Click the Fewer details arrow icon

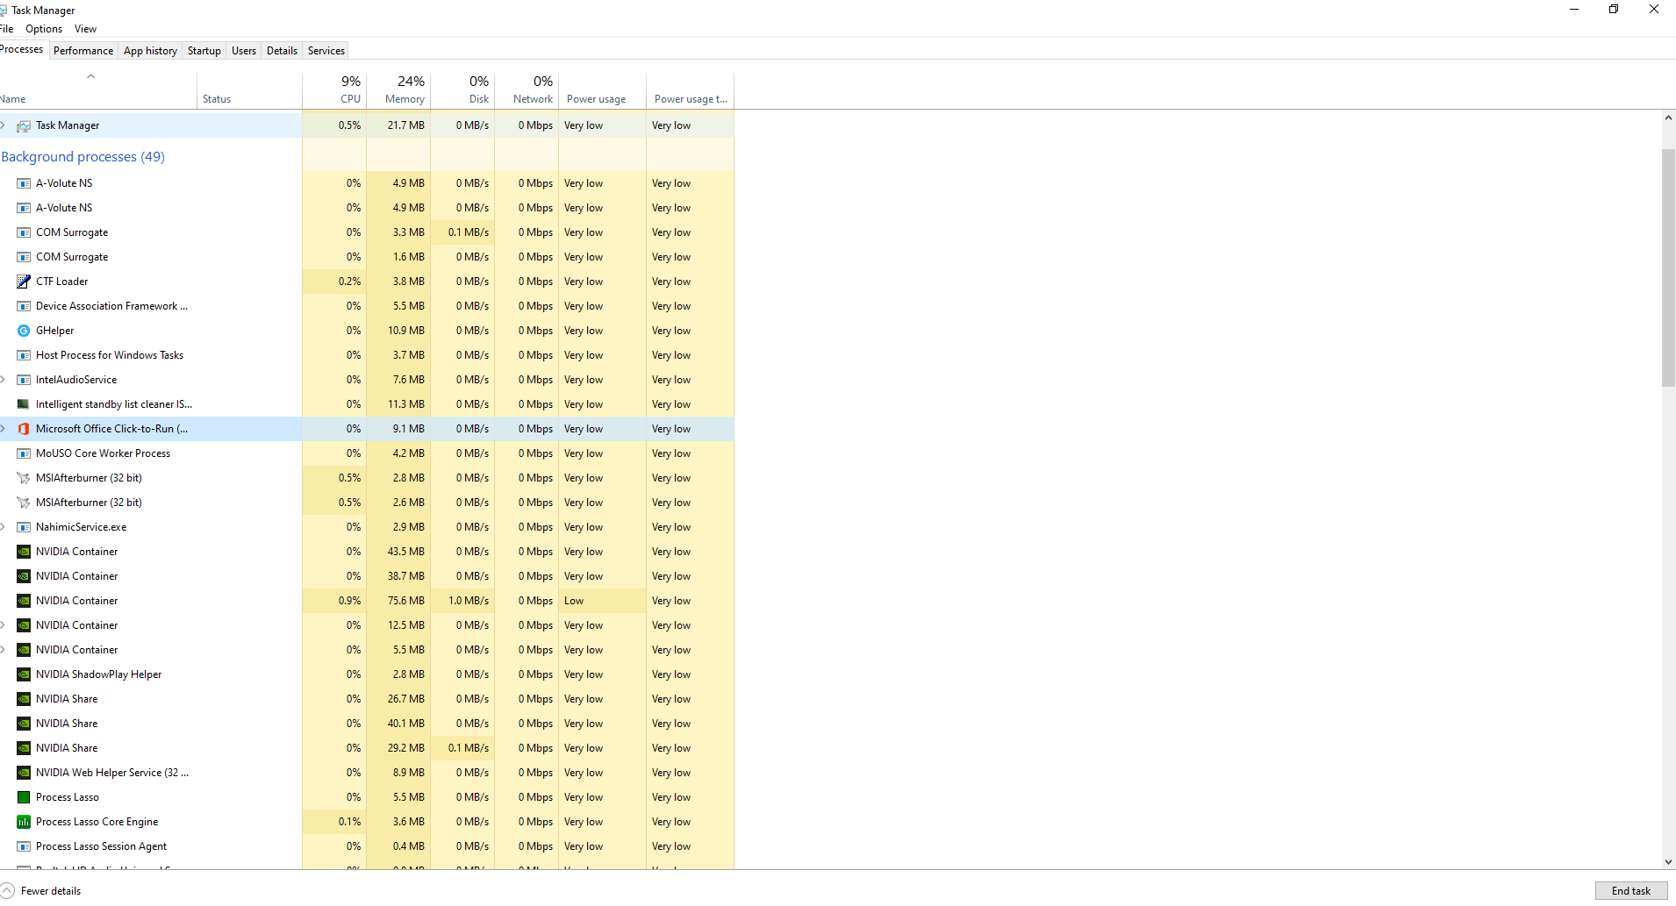pos(8,891)
